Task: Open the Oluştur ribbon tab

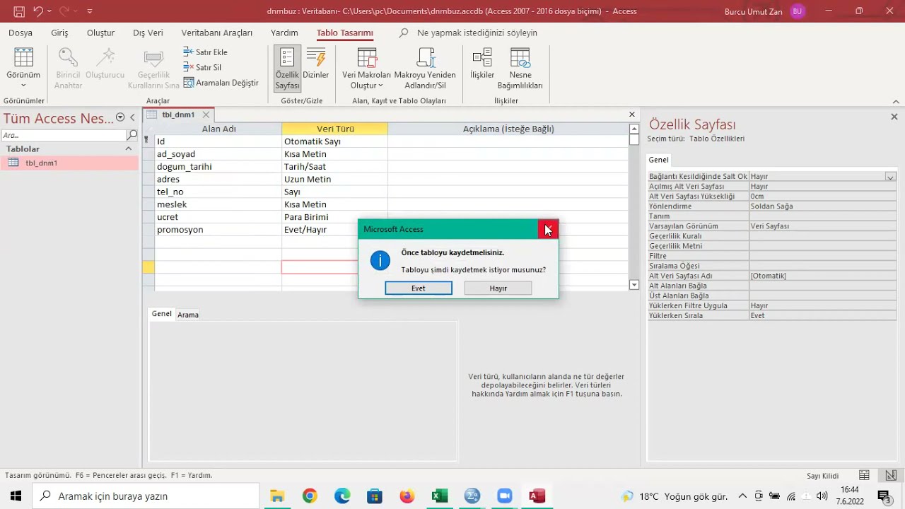Action: pos(100,33)
